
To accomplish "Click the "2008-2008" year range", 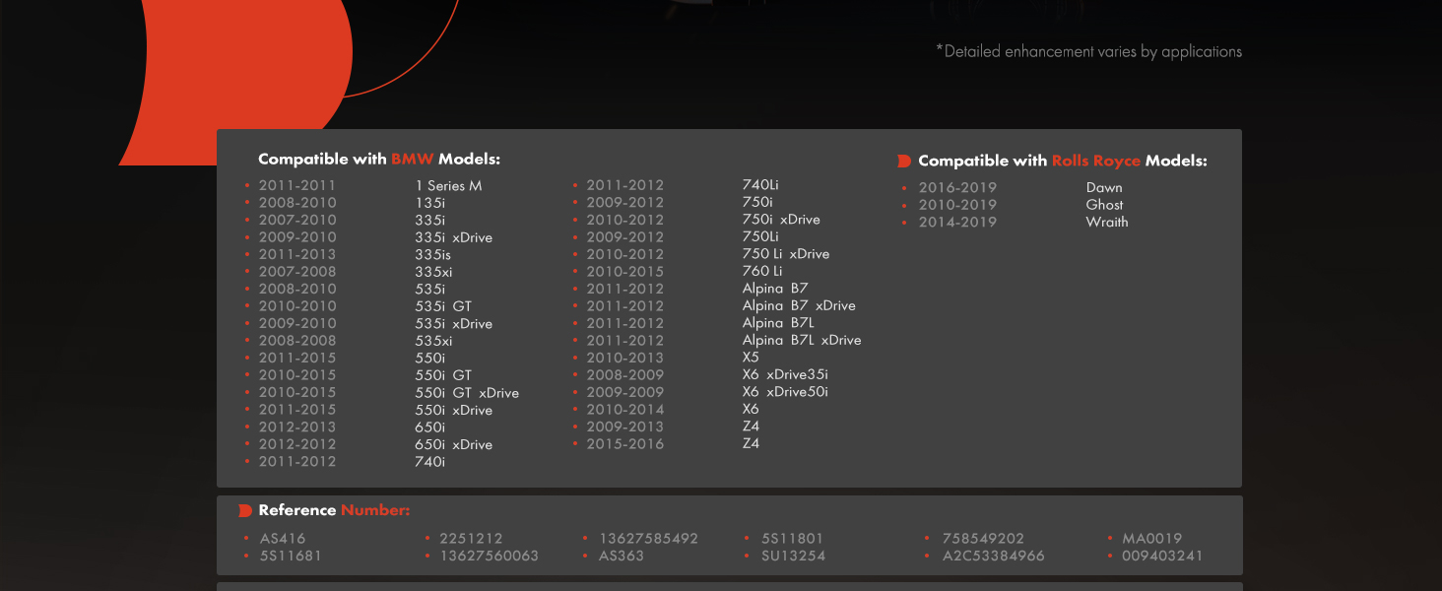I will (x=297, y=341).
